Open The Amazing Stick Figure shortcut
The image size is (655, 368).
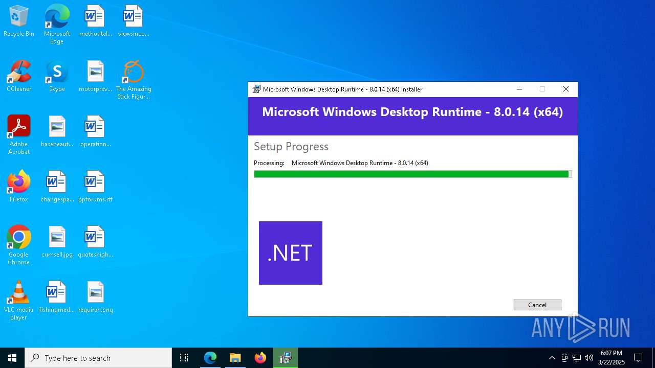pyautogui.click(x=134, y=80)
